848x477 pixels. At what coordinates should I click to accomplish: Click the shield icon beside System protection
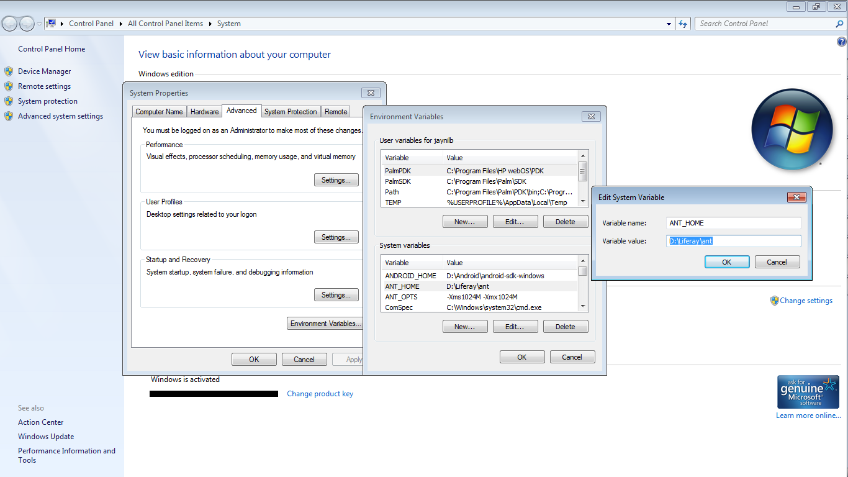pyautogui.click(x=9, y=101)
